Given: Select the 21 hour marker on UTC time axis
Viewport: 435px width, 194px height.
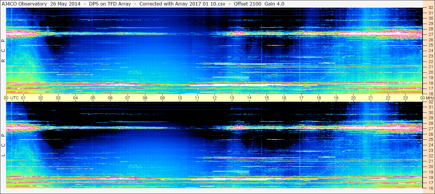Looking at the screenshot, I should [371, 98].
